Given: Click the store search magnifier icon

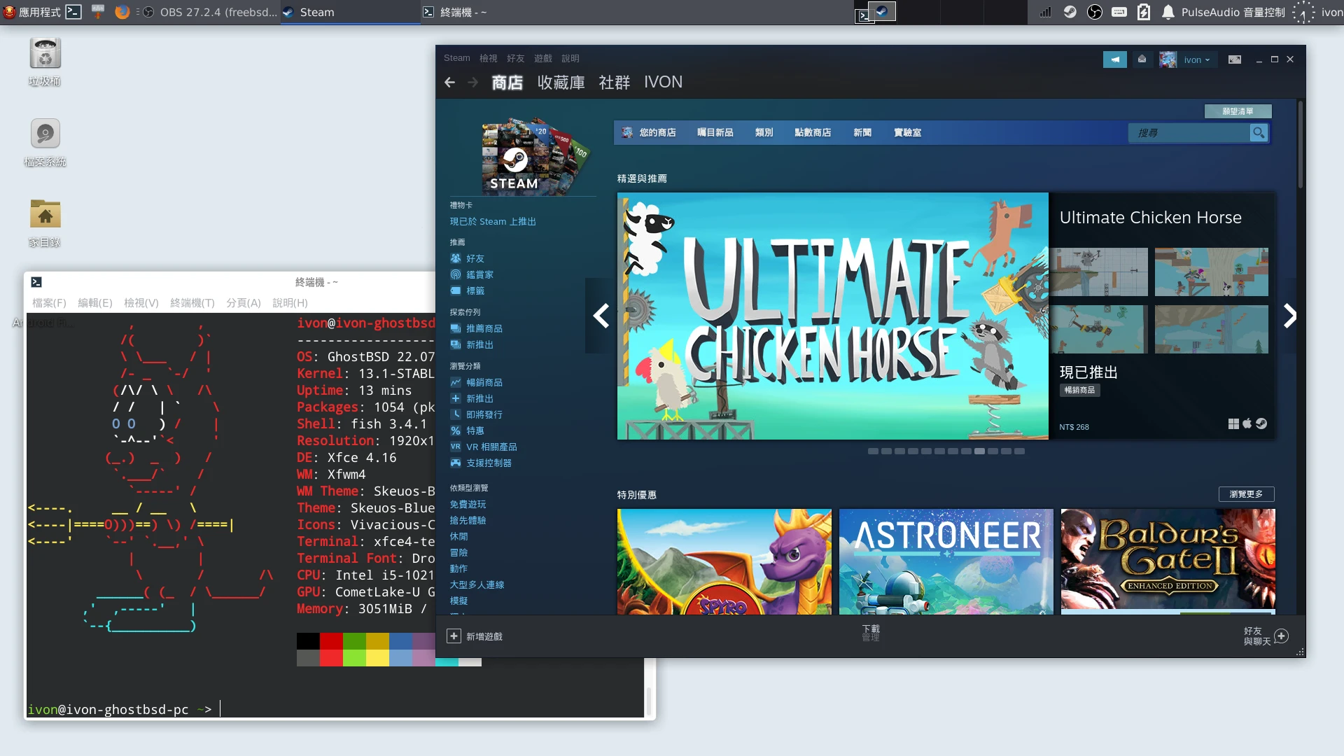Looking at the screenshot, I should tap(1259, 132).
